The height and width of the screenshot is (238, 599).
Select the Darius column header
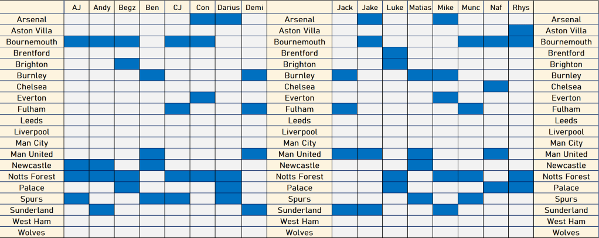coord(228,8)
